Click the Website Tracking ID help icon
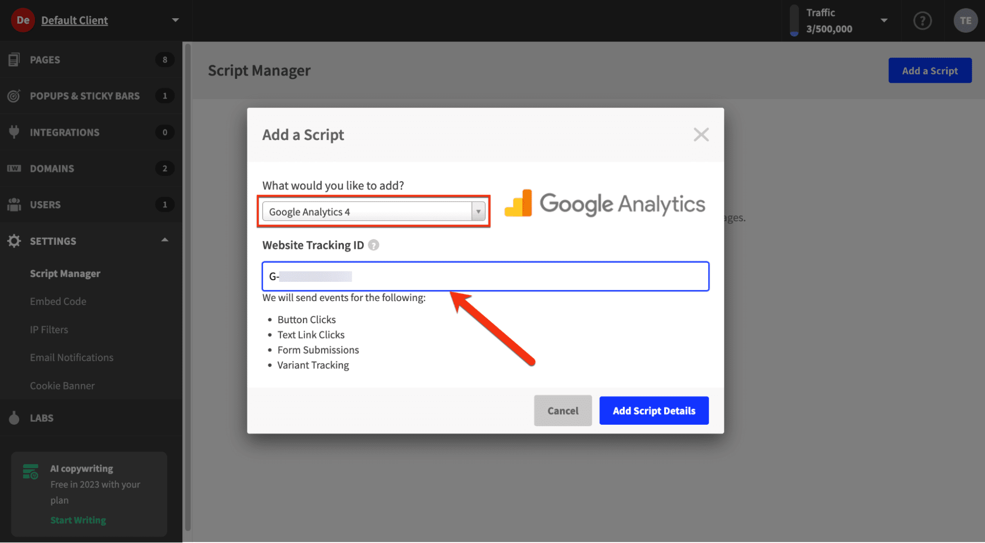985x543 pixels. (x=374, y=245)
